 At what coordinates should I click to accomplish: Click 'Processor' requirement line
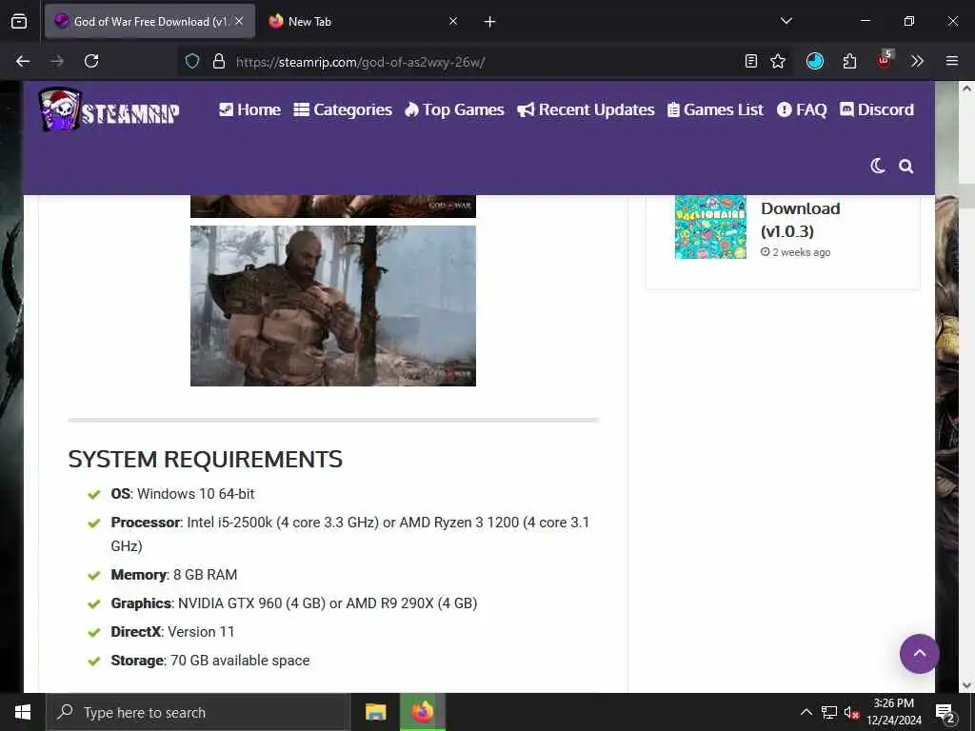(x=349, y=534)
